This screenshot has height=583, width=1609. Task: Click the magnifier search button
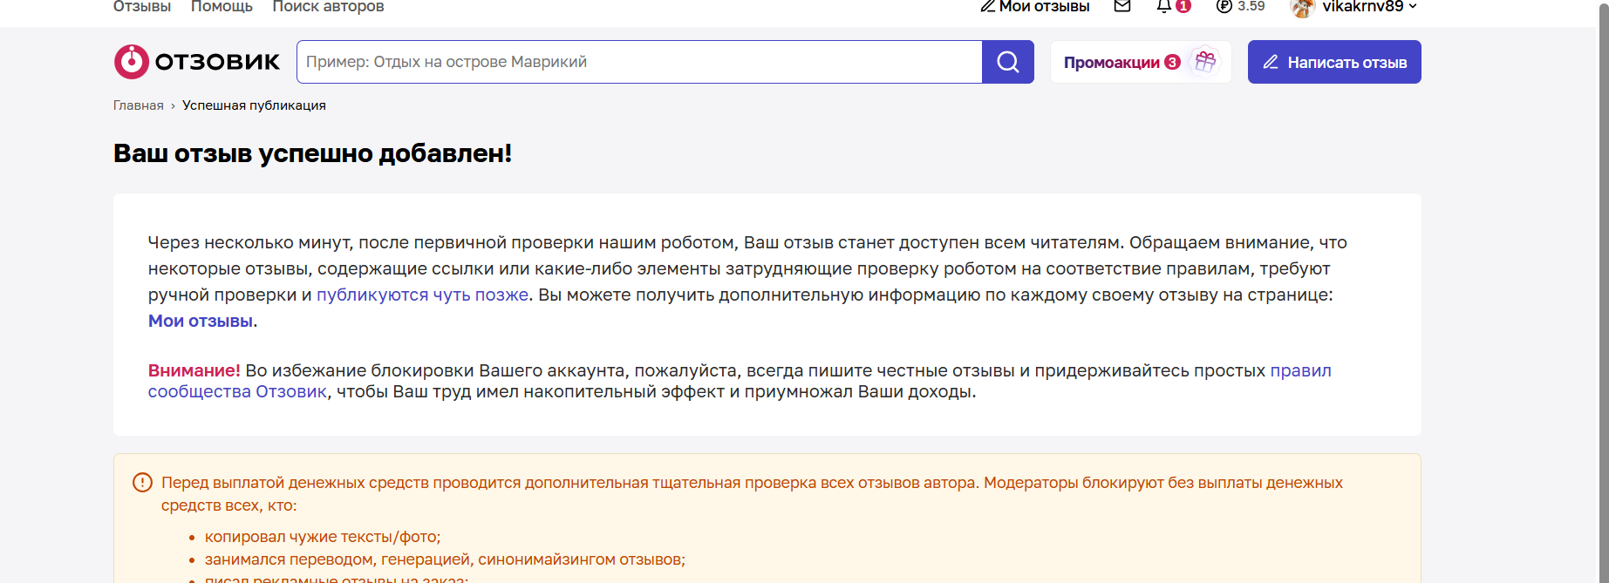click(x=1008, y=62)
